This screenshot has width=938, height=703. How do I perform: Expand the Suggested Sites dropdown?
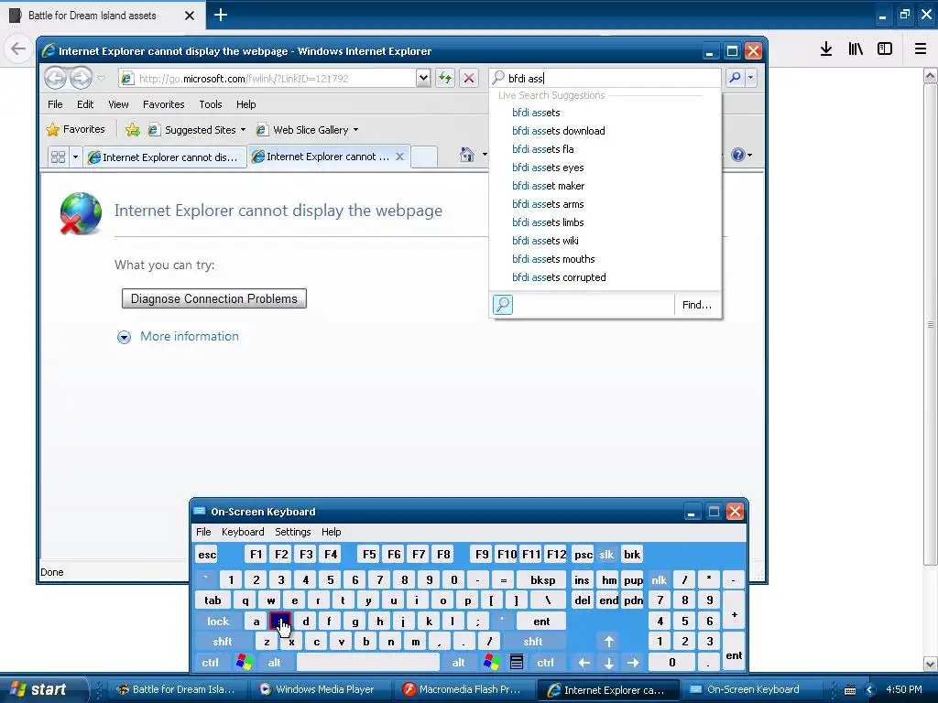point(243,130)
